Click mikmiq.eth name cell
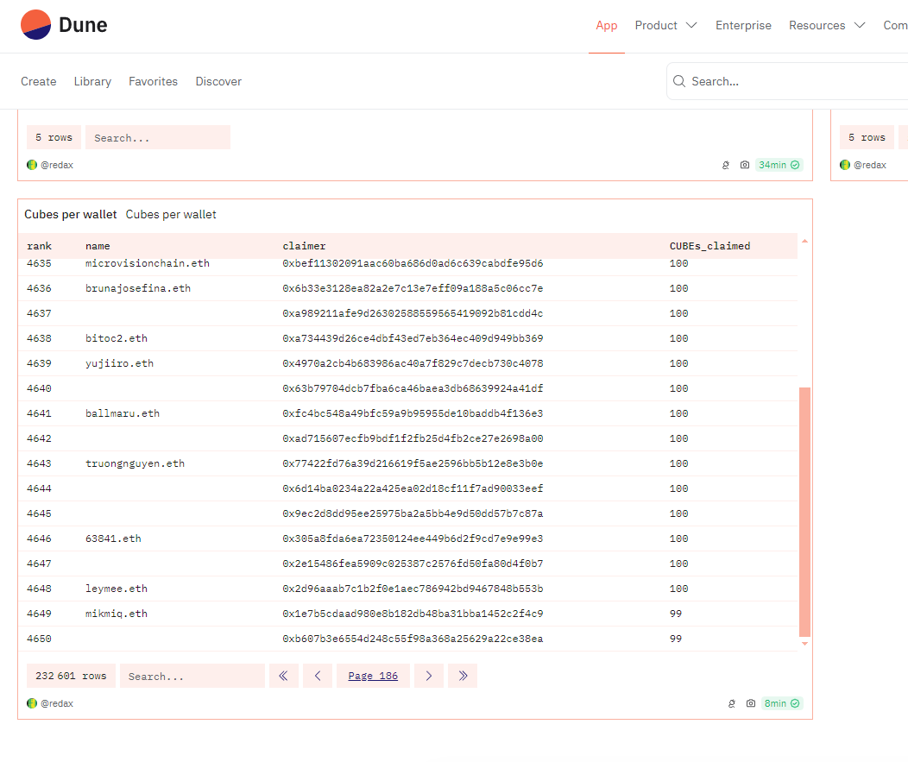 (117, 614)
